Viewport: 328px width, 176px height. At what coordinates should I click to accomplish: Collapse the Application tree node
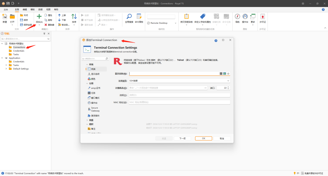tap(2, 58)
